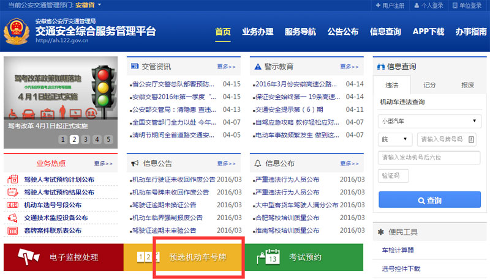490x280 pixels.
Task: Focus the 验证码 captcha input field
Action: pos(393,175)
